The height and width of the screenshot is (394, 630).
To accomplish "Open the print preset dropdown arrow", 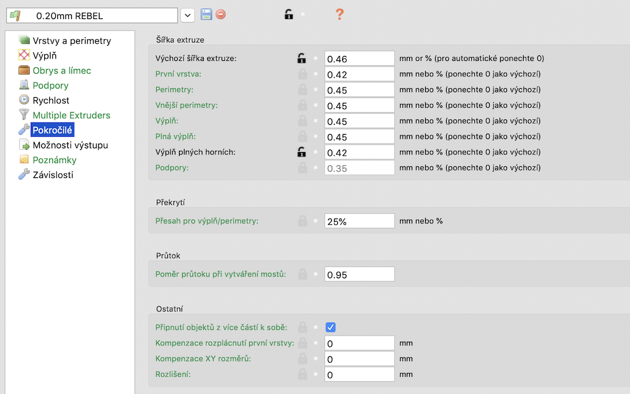I will (x=188, y=15).
